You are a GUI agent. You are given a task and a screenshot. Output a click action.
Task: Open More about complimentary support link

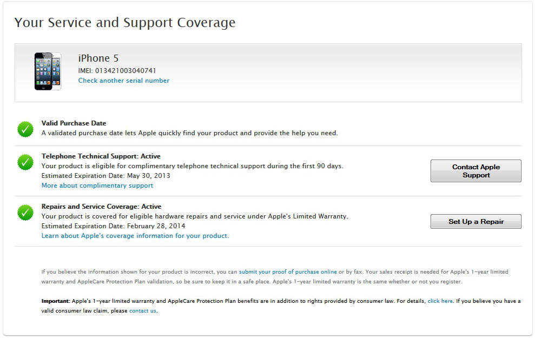tap(97, 185)
